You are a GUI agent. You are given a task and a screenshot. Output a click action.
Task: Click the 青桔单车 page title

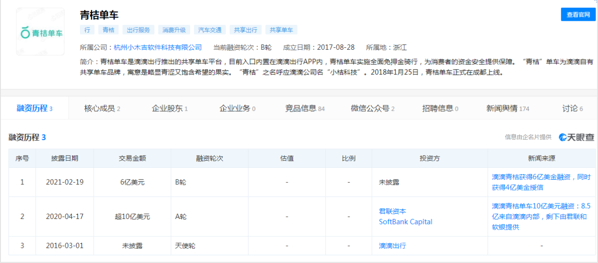[x=99, y=15]
